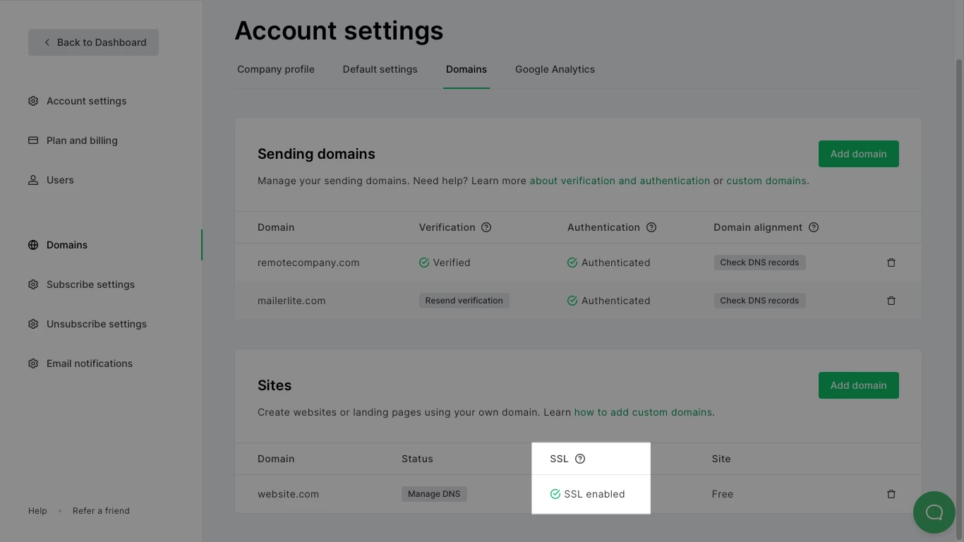Add a domain in Sending domains

point(858,154)
